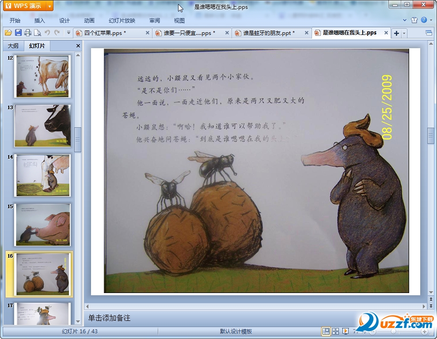The width and height of the screenshot is (437, 339).
Task: Close the slide thumbnail panel
Action: 78,46
